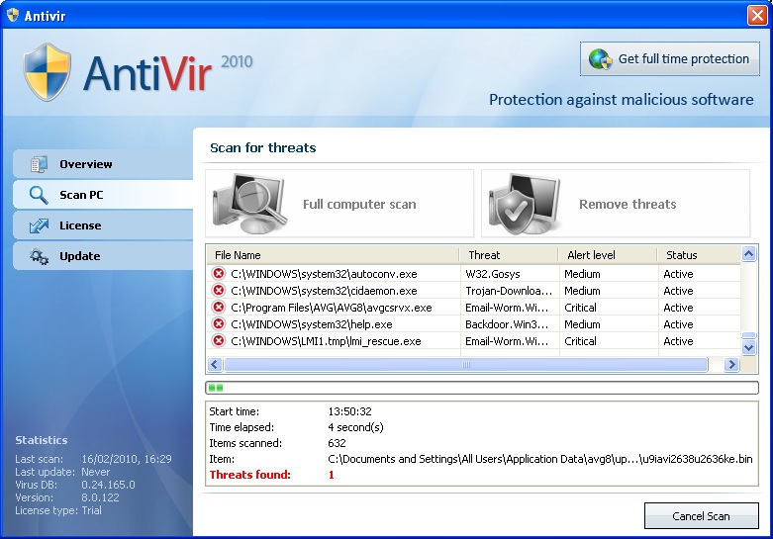Click the Antivir title bar shield icon

(13, 15)
